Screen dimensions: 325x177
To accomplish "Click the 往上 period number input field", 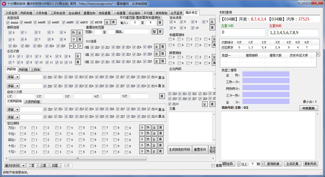I will coord(252,164).
